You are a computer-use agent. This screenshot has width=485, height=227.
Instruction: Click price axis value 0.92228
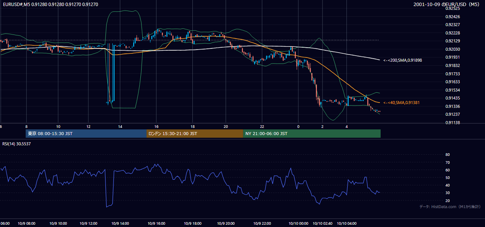point(453,33)
